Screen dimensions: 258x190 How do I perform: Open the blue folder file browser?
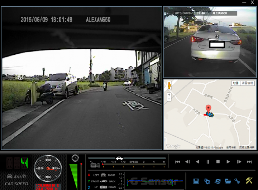point(228,181)
